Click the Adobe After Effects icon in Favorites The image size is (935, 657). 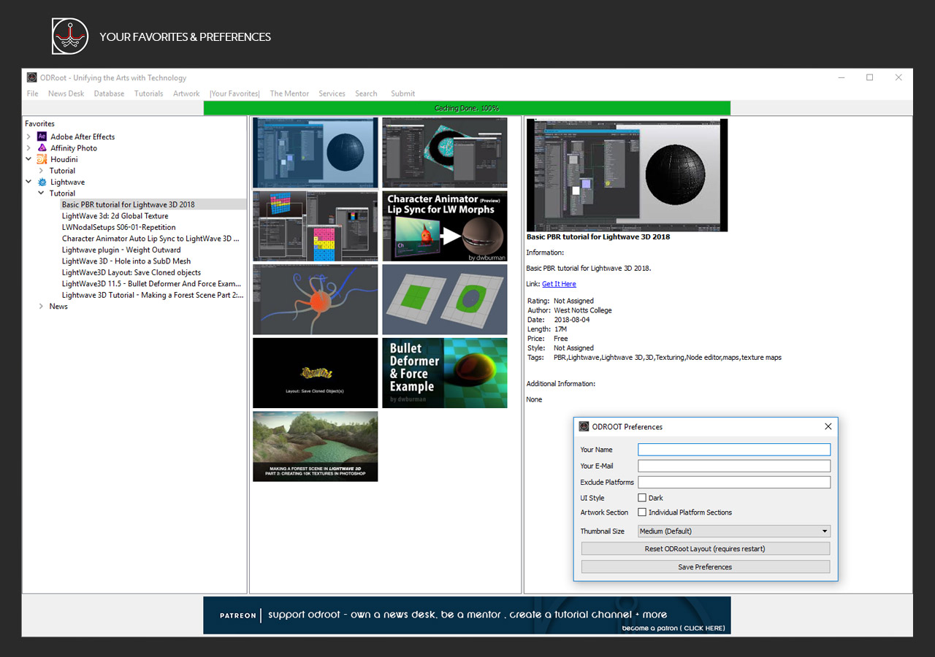[42, 137]
